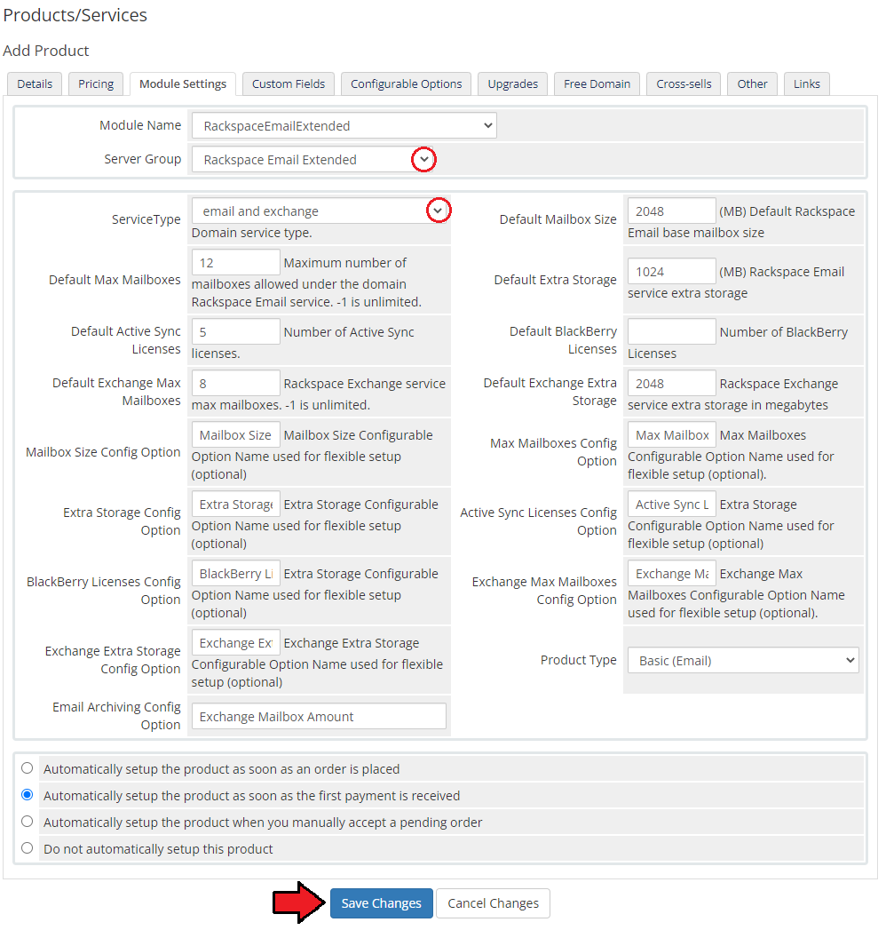Focus the Default Mailbox Size field

[x=671, y=211]
